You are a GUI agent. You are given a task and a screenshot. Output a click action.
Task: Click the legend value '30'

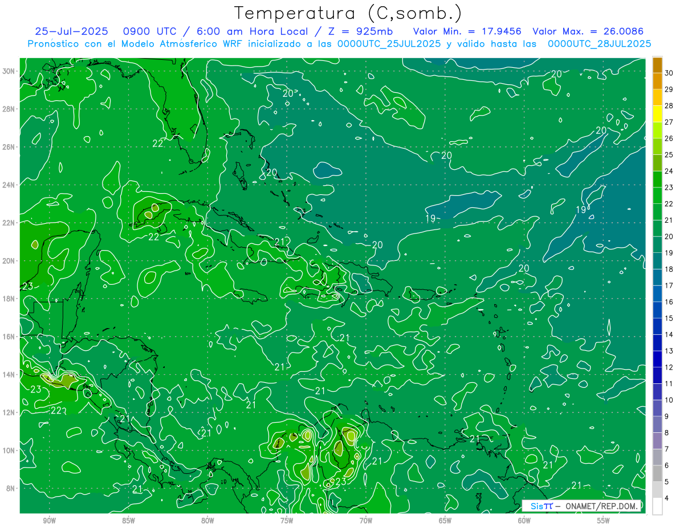click(669, 73)
